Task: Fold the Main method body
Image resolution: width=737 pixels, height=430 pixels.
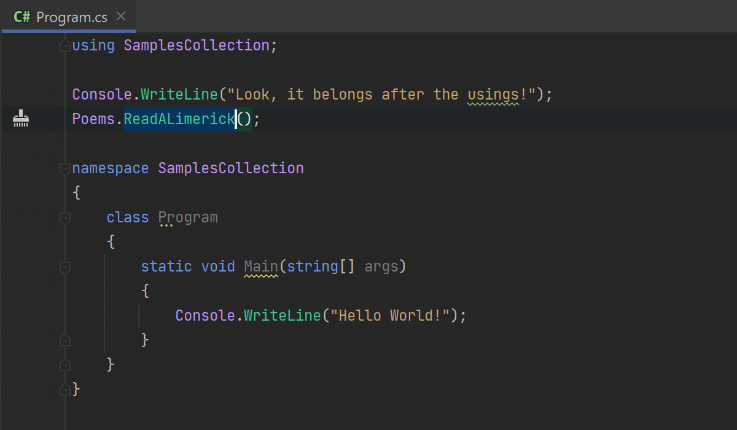Action: pyautogui.click(x=64, y=267)
